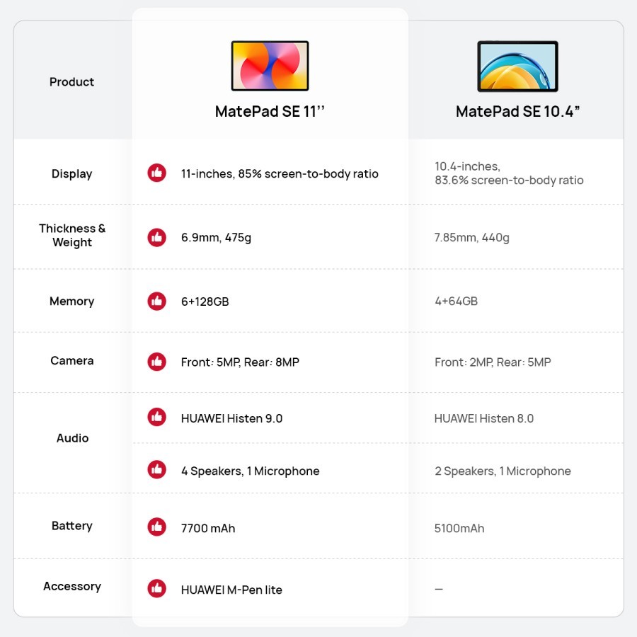
Task: Click the 4+64GB memory value
Action: pos(456,302)
